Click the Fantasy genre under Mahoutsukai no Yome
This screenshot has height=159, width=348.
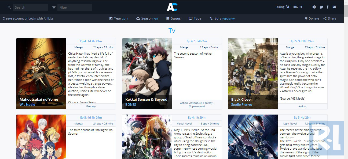tap(91, 107)
